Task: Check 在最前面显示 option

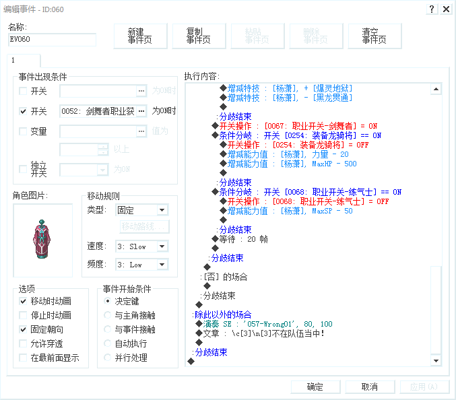Action: click(23, 358)
